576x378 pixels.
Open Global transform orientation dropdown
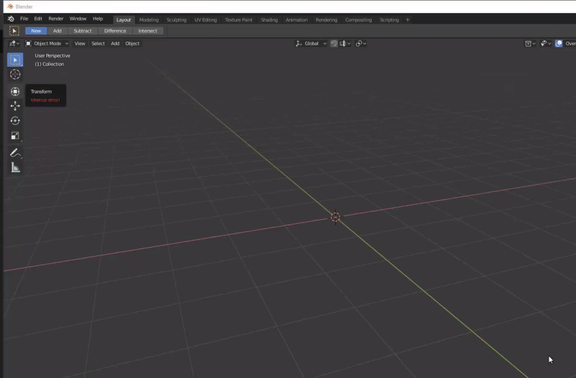point(311,44)
